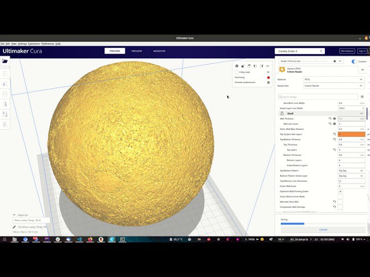Open the Nozzle Size dropdown
This screenshot has height=277, width=370.
[334, 86]
